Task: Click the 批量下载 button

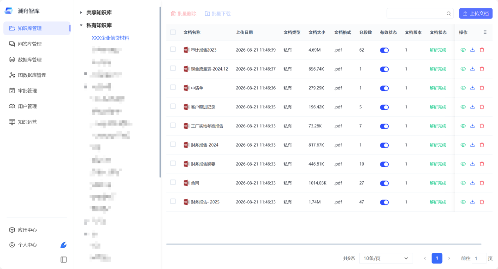Action: click(x=218, y=14)
